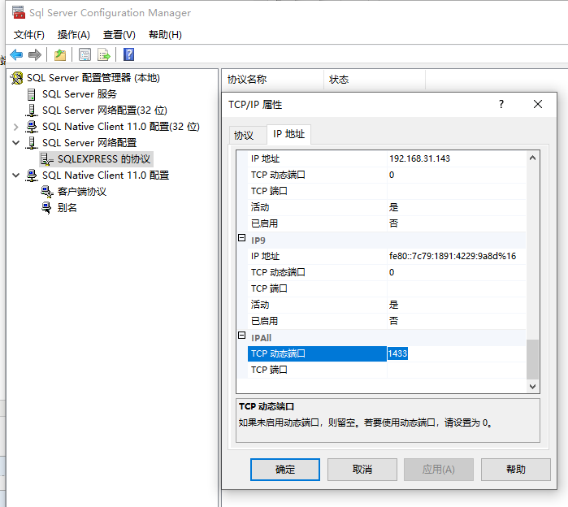Select SQLEXPRESS 的协议 tree item
Viewport: 568px width, 507px height.
tap(103, 159)
